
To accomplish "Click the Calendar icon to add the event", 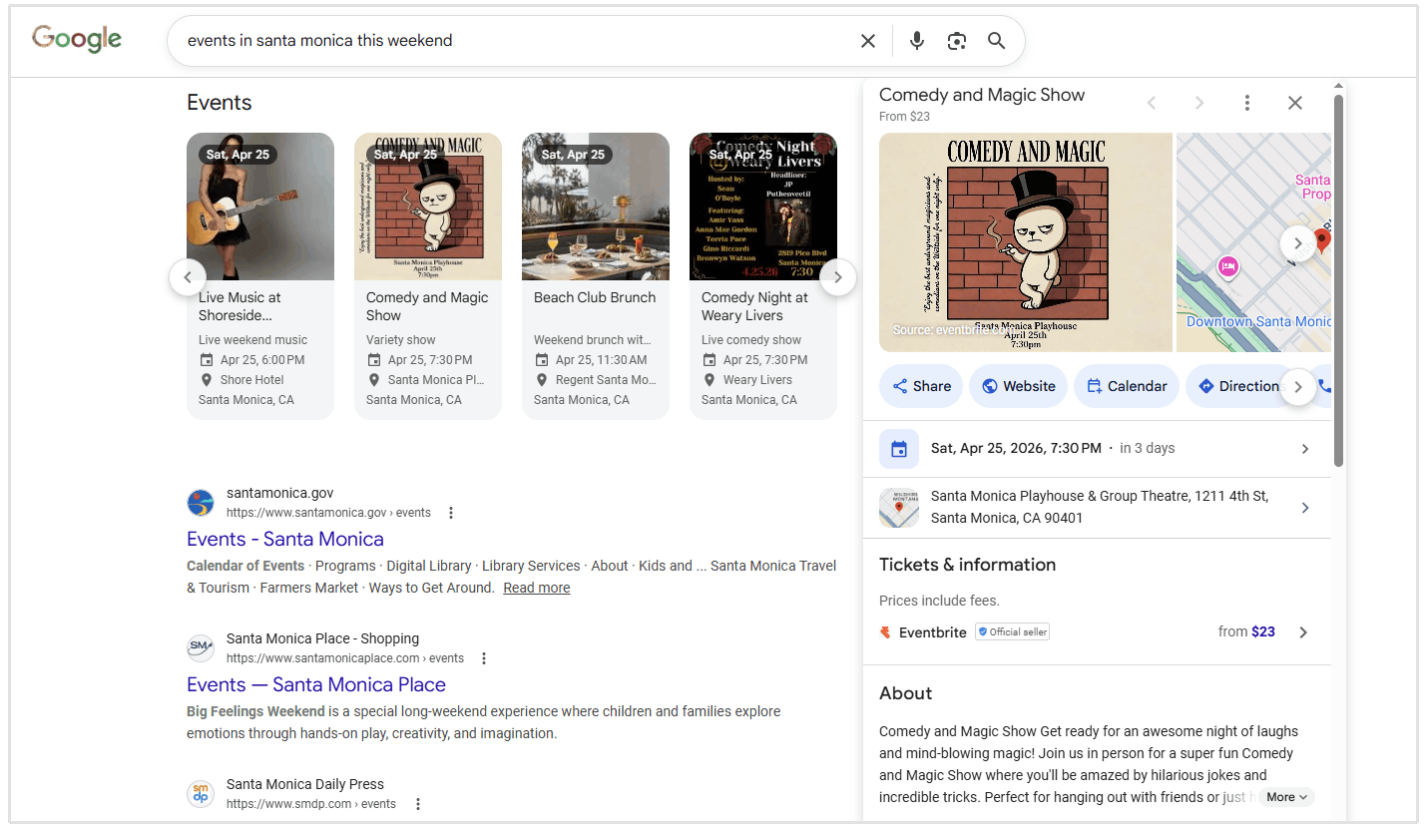I will 1126,386.
